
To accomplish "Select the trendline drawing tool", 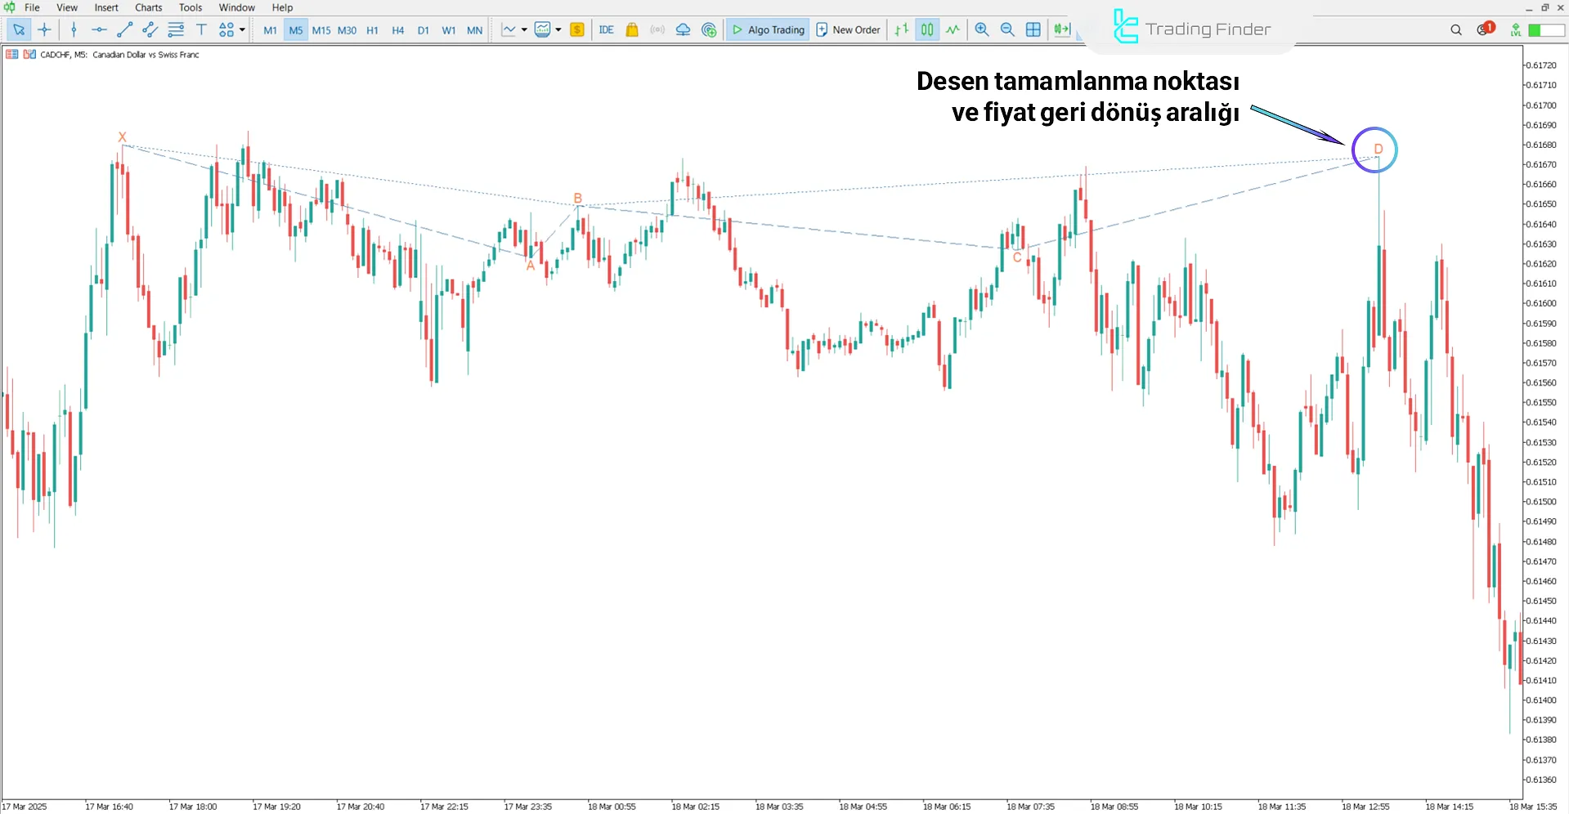I will coord(124,30).
